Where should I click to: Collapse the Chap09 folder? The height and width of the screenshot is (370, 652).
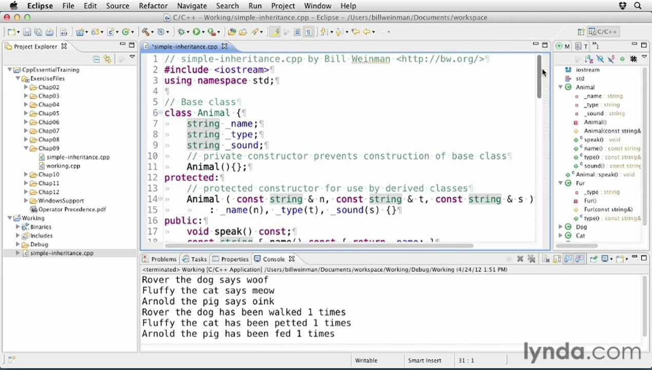[26, 149]
